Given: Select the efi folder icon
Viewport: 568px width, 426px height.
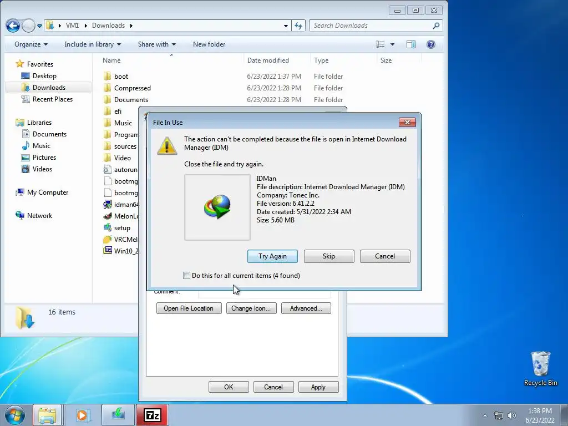Looking at the screenshot, I should pos(107,111).
